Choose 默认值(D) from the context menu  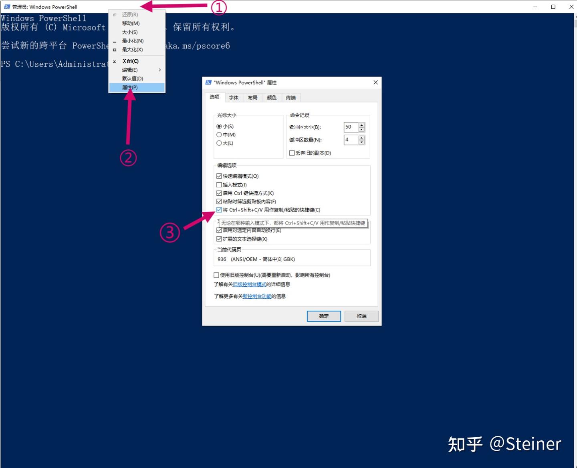coord(132,78)
